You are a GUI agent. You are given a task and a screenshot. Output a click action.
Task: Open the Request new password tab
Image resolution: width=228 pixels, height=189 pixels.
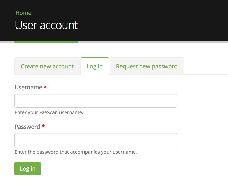click(x=147, y=66)
